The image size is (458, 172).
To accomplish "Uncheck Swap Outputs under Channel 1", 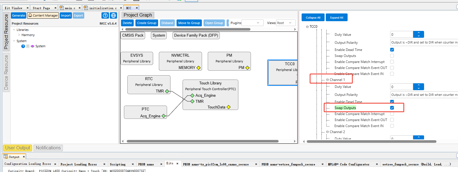I will pos(392,108).
